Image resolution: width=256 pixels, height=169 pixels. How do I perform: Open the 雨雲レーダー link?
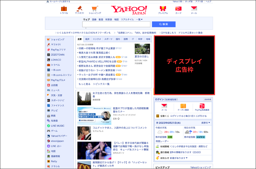(x=162, y=141)
